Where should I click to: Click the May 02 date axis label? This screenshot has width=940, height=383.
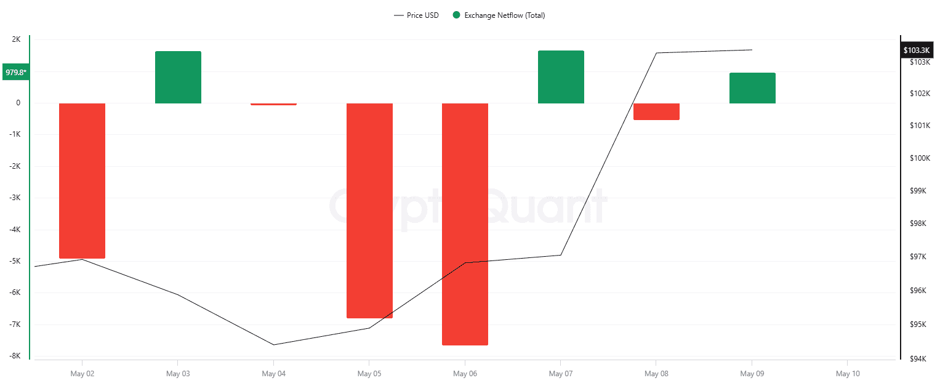coord(82,374)
